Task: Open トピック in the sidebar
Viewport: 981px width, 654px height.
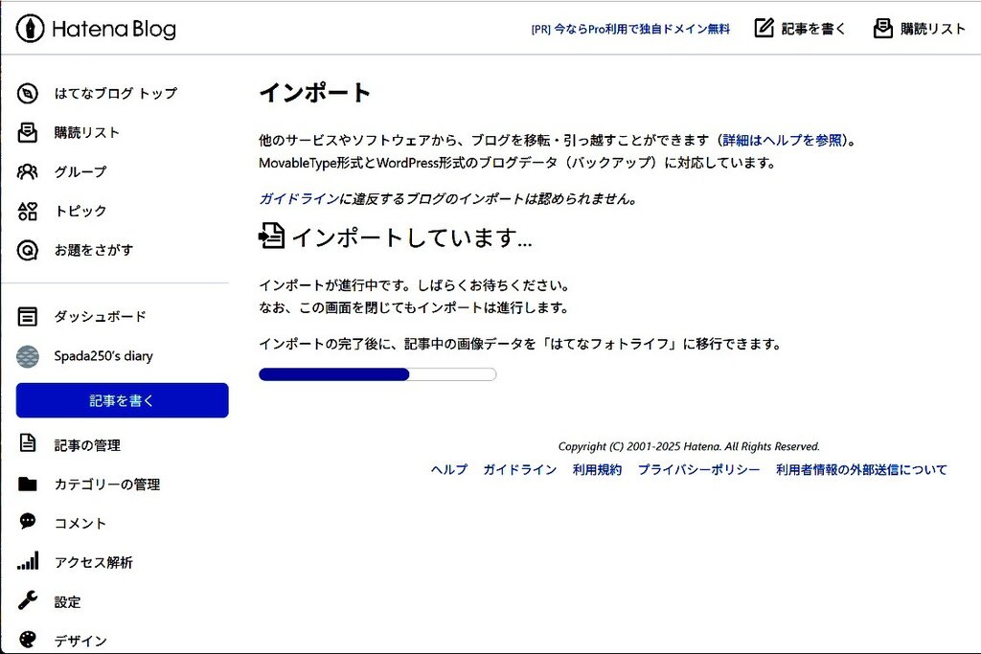Action: 80,211
